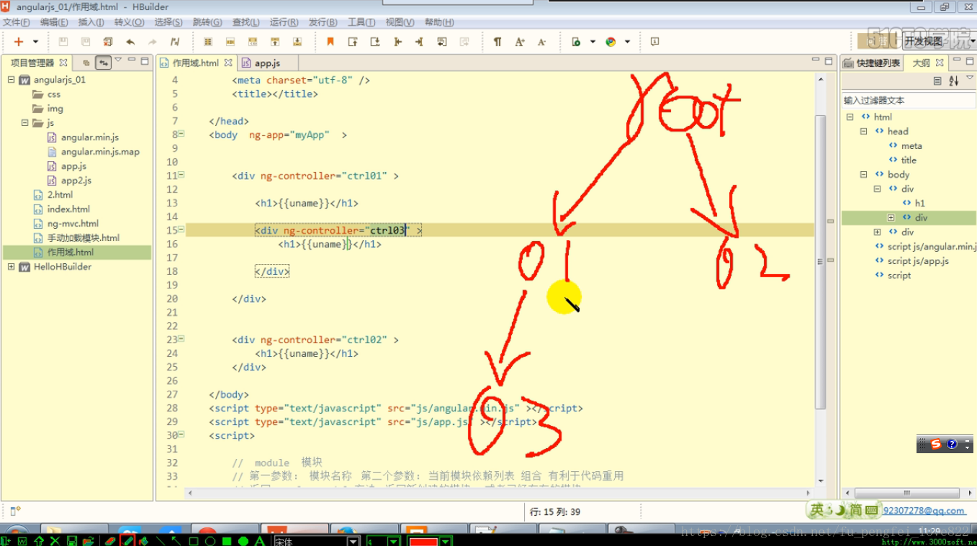Viewport: 977px width, 546px height.
Task: Click the editor horizontal scrollbar
Action: 497,493
